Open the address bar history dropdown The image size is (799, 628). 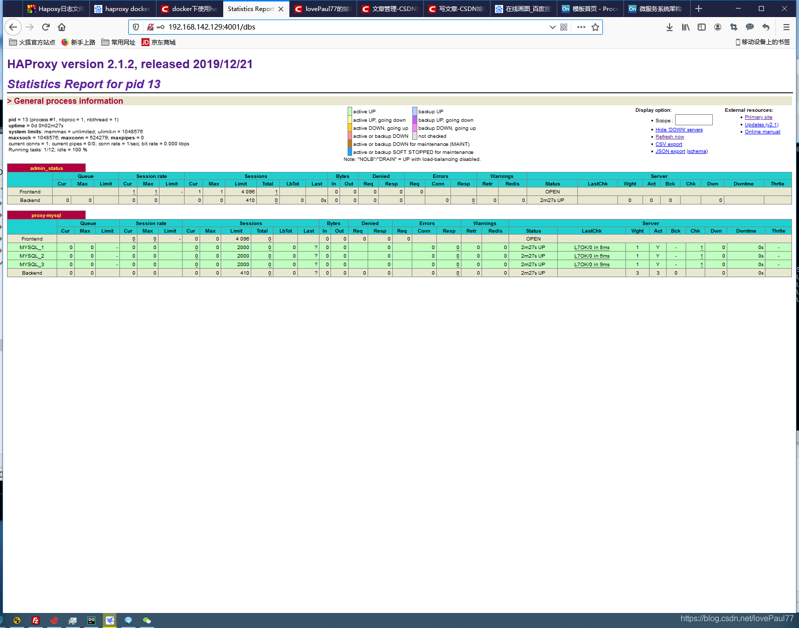coord(552,27)
